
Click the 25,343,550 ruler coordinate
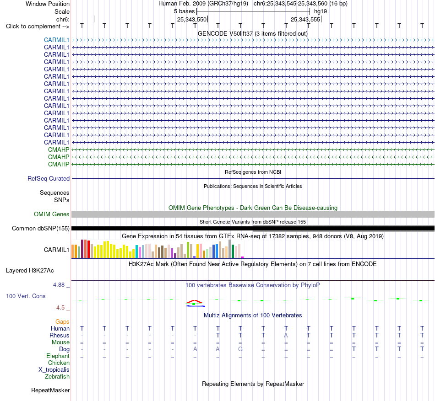click(x=192, y=19)
